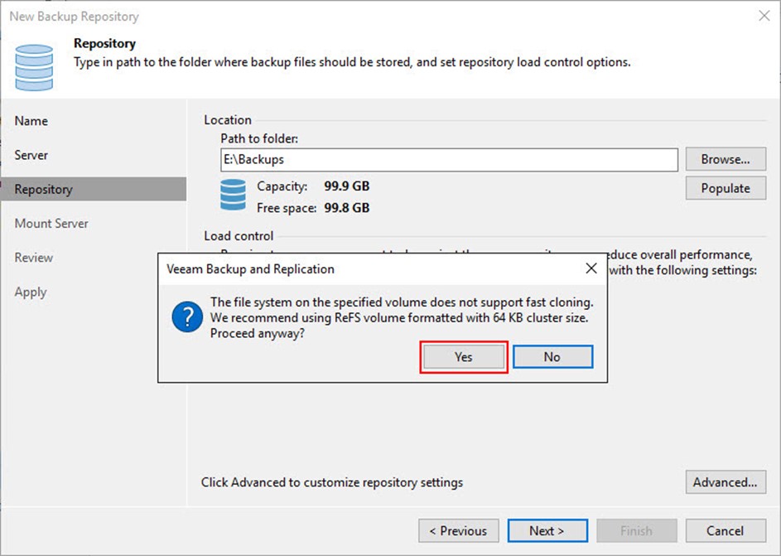Open the Mount Server step

tap(51, 224)
